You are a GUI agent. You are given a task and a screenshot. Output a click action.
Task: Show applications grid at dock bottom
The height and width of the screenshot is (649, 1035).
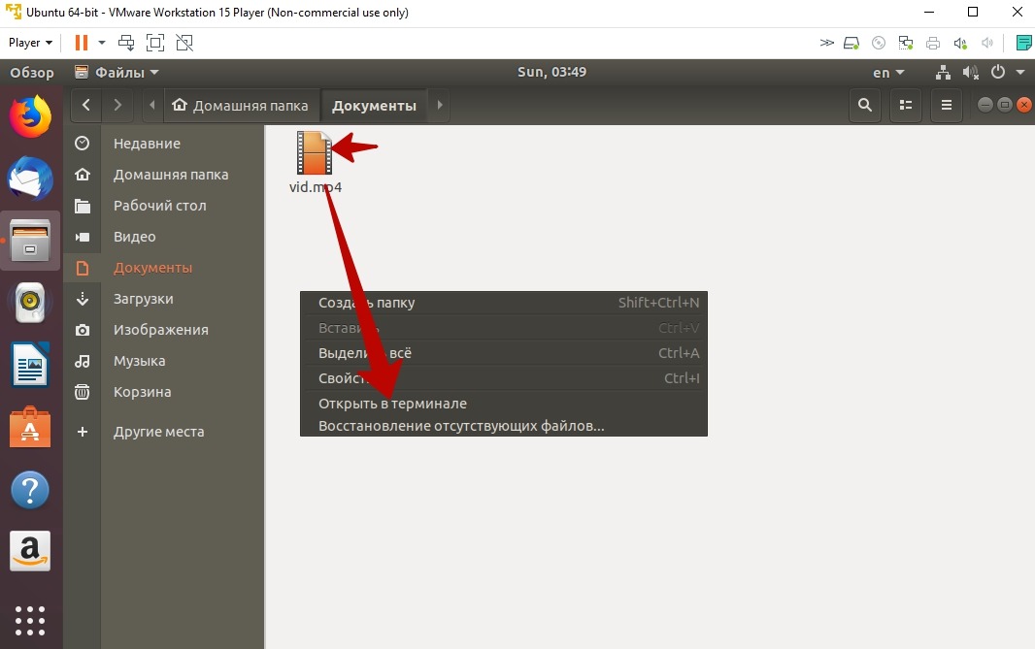(x=31, y=619)
